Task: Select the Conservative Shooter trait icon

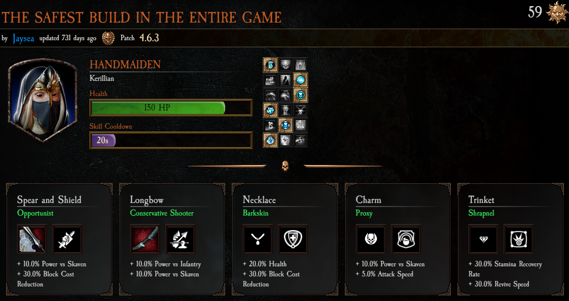Action: point(180,239)
